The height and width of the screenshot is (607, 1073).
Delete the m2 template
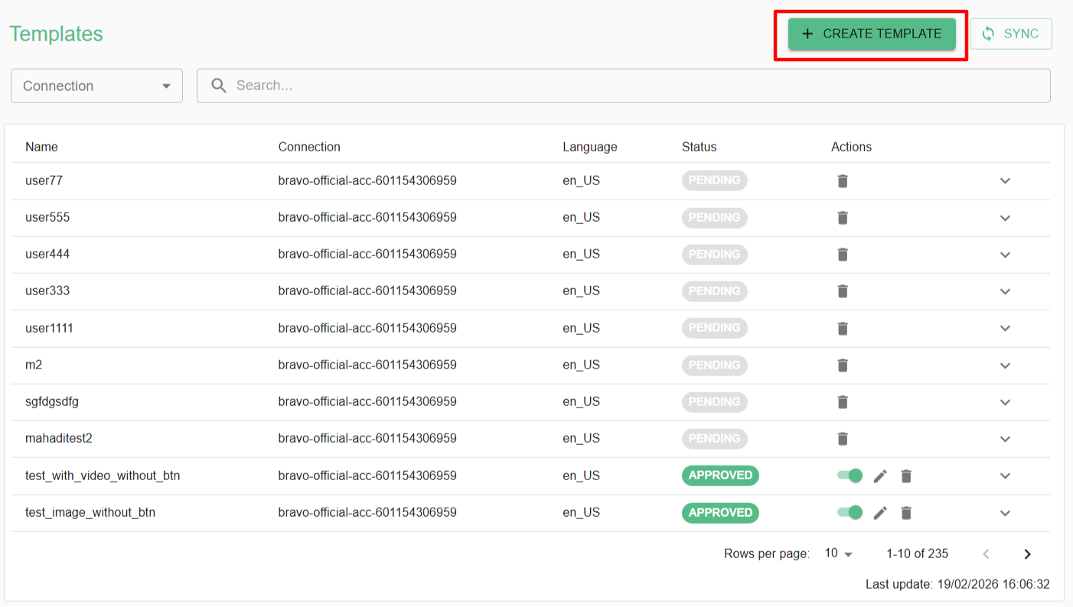pyautogui.click(x=843, y=365)
